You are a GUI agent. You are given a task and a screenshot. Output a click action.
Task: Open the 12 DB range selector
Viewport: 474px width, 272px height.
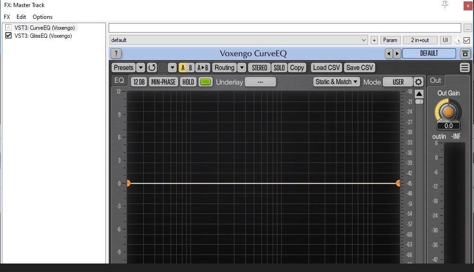click(139, 82)
